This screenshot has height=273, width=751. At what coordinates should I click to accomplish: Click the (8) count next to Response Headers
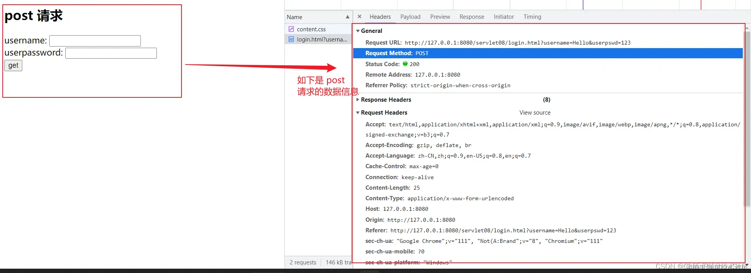(546, 100)
